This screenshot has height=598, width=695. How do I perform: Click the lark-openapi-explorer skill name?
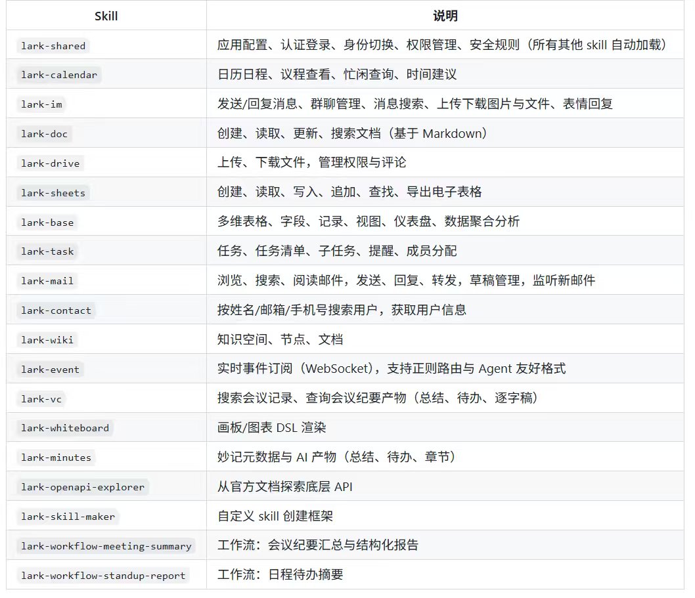[x=83, y=487]
